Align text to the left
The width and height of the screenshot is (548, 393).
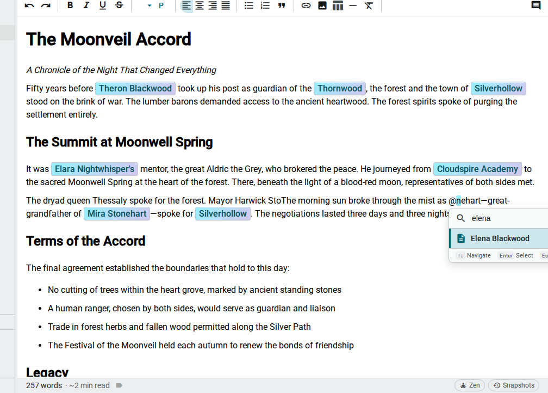click(x=186, y=5)
